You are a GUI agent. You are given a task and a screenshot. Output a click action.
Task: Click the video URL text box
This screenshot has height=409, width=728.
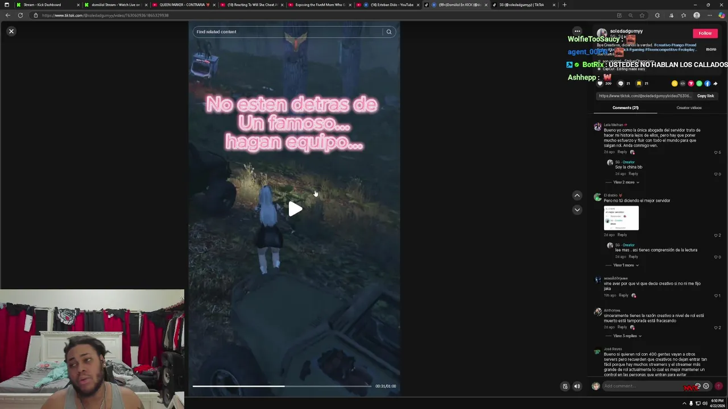point(644,96)
